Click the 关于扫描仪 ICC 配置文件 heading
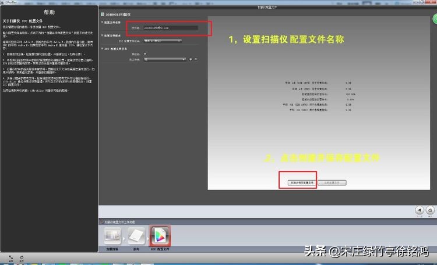This screenshot has width=437, height=265. point(23,21)
